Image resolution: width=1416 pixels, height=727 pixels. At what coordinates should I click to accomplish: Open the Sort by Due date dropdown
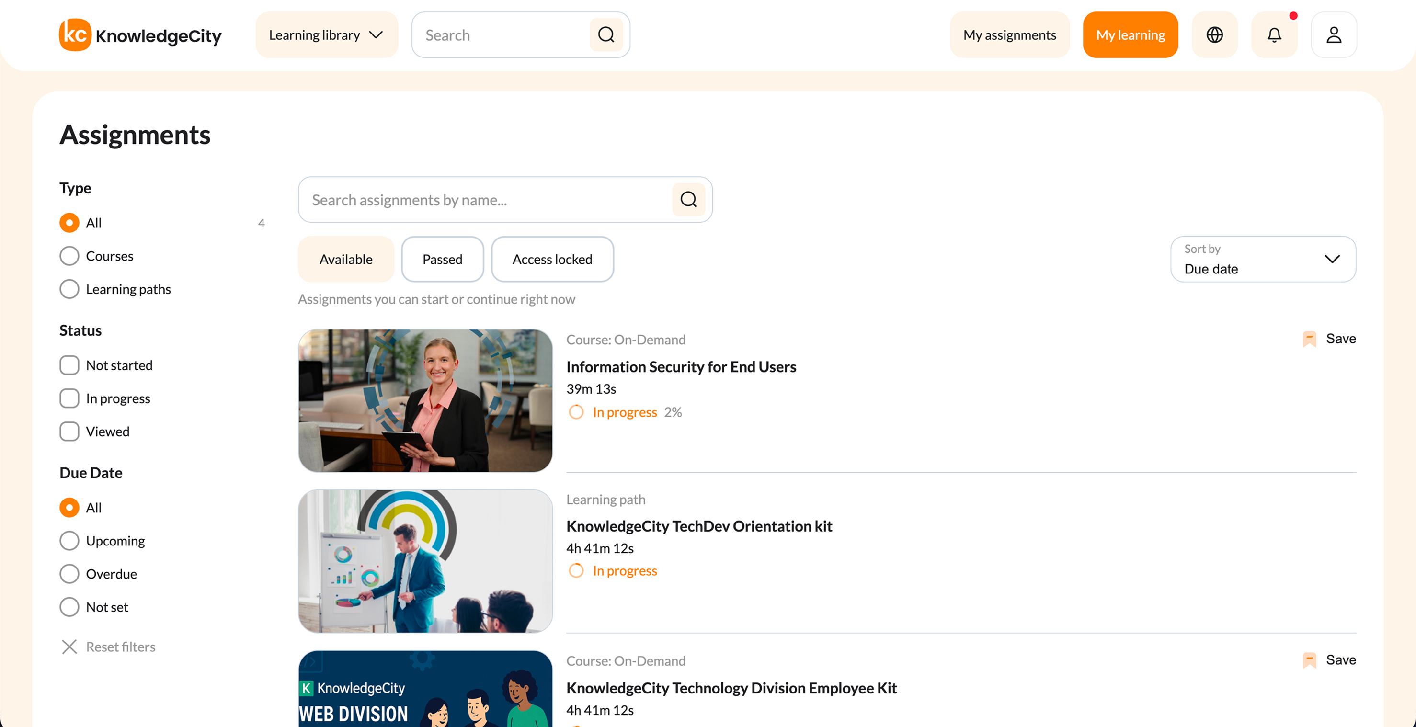coord(1263,259)
